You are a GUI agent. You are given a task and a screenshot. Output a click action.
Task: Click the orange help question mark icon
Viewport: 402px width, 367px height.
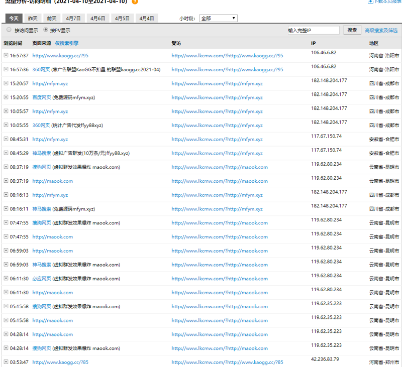click(135, 2)
